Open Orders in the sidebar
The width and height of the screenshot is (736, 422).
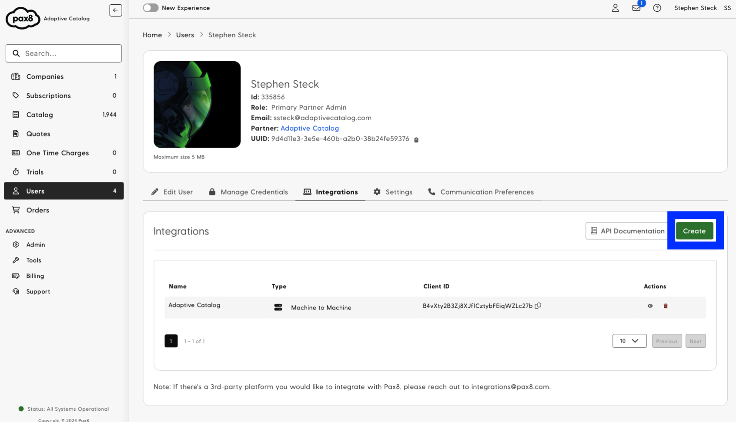pyautogui.click(x=64, y=210)
